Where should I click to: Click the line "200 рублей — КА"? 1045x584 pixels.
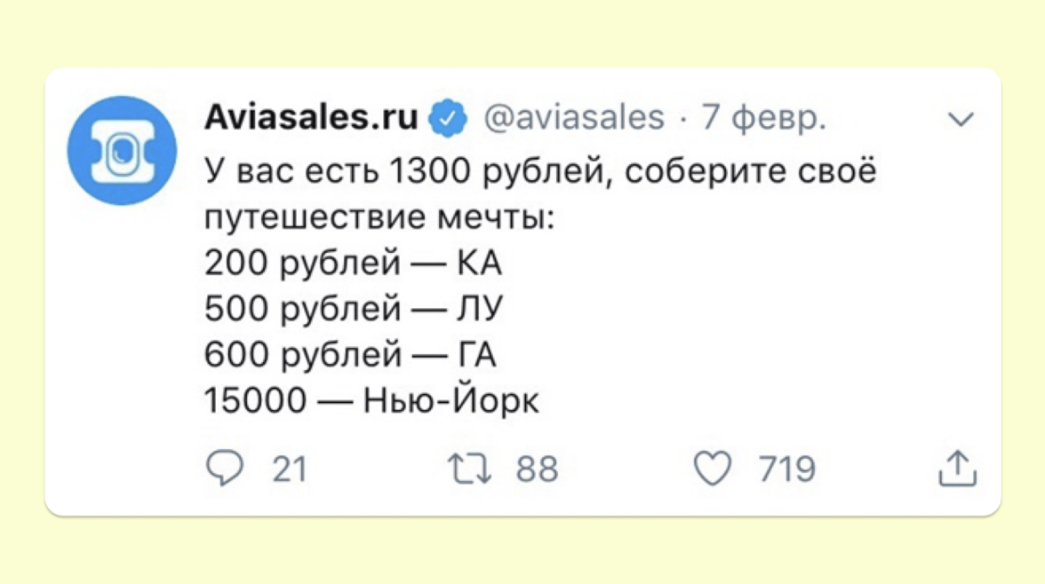tap(353, 264)
